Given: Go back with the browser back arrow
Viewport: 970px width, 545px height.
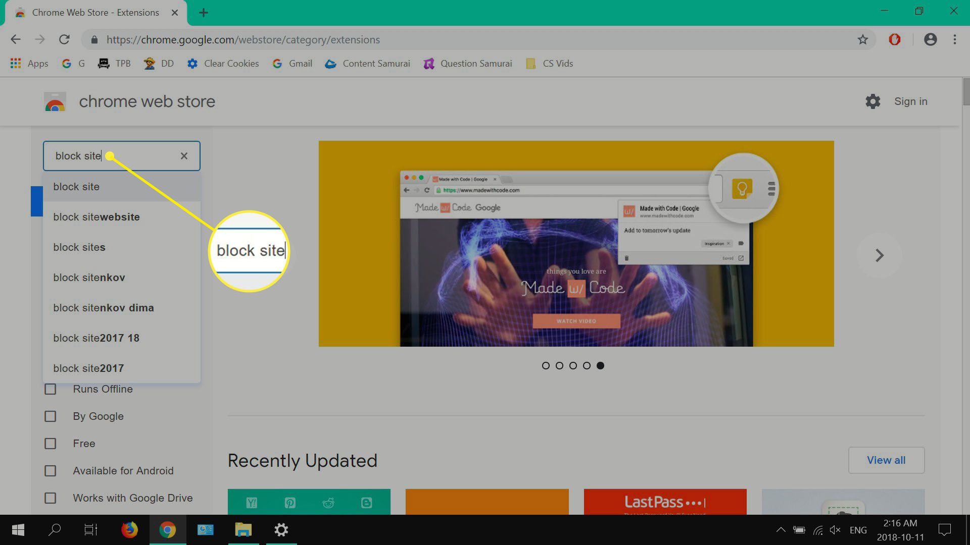Looking at the screenshot, I should tap(16, 39).
